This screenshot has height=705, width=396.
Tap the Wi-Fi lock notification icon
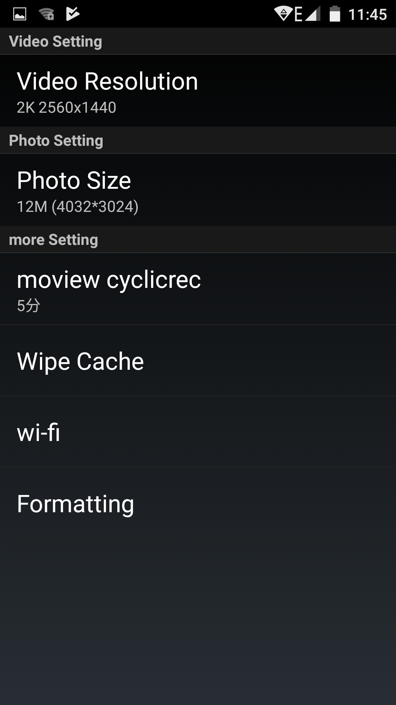click(47, 14)
